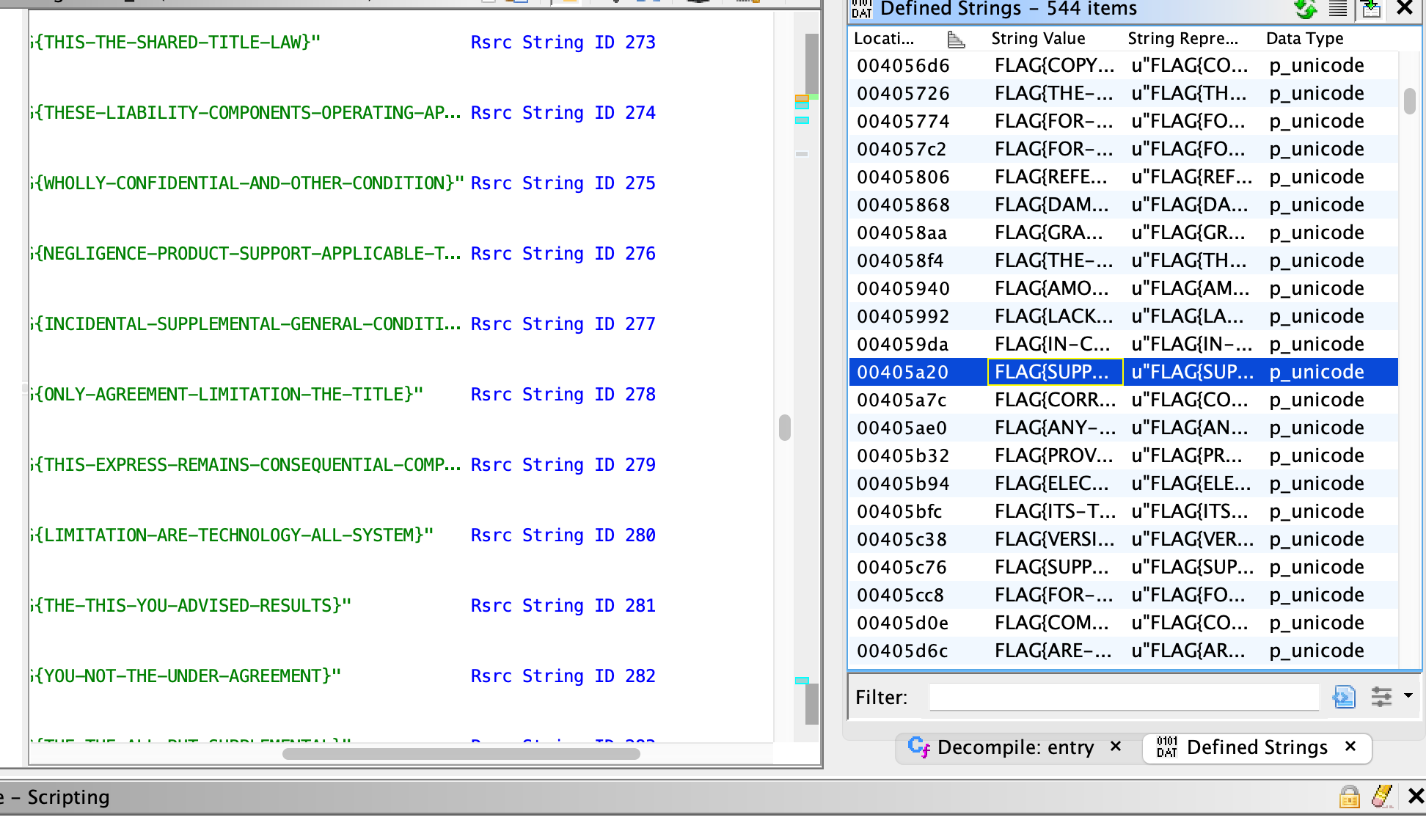Select string row at address 00405d6c
The width and height of the screenshot is (1426, 820).
tap(1123, 651)
